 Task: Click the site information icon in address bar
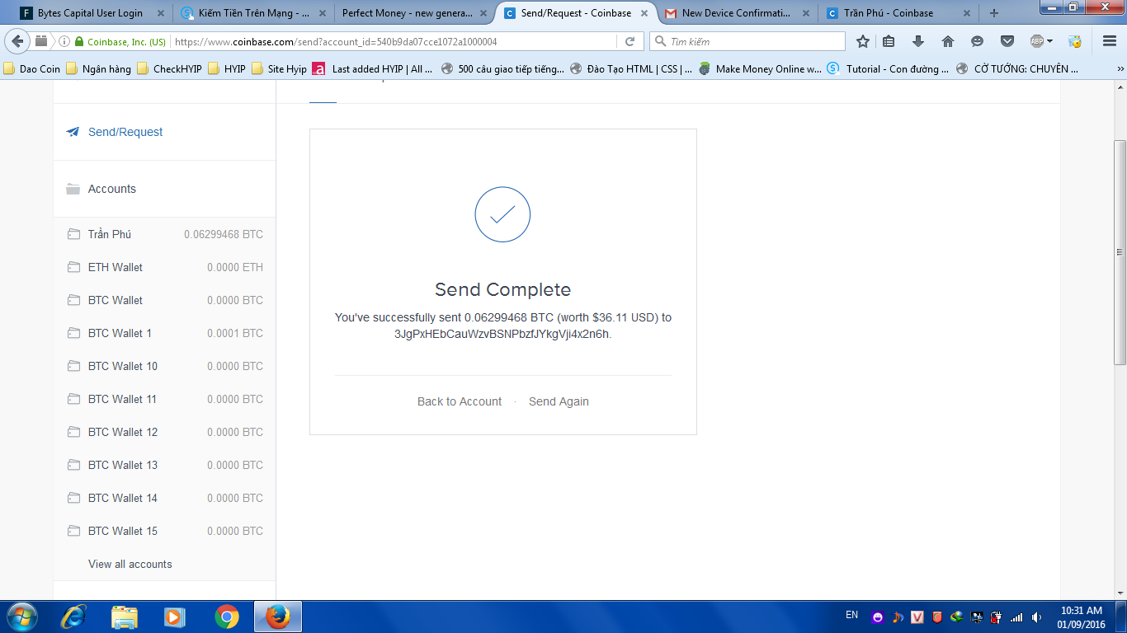pyautogui.click(x=64, y=41)
